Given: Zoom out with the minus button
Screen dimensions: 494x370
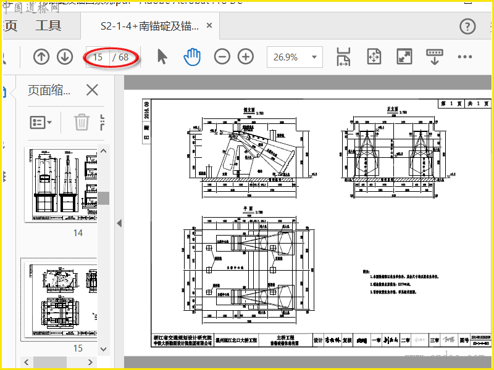Looking at the screenshot, I should [x=222, y=57].
